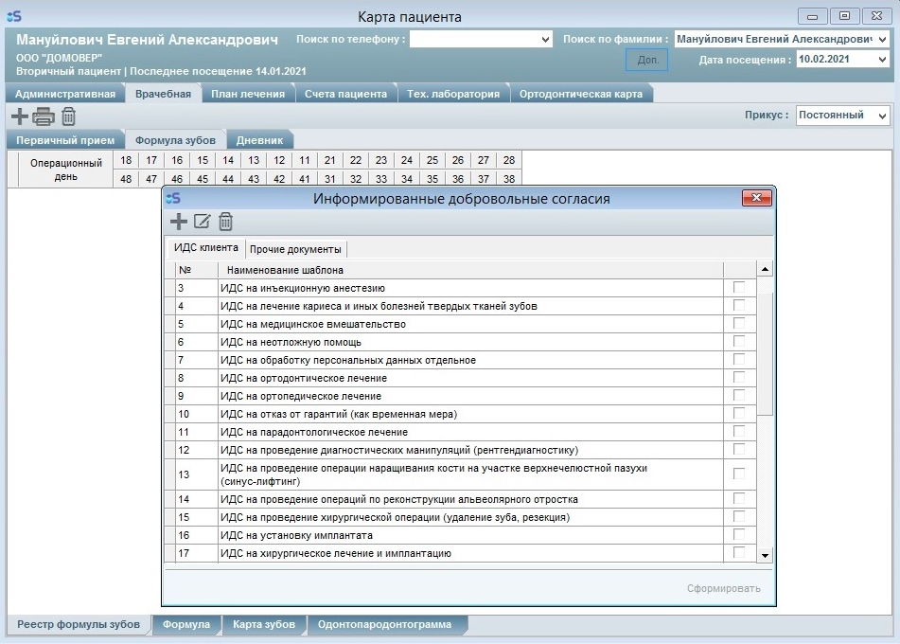
Task: Click the plus icon in consent dialog toolbar
Action: [x=178, y=222]
